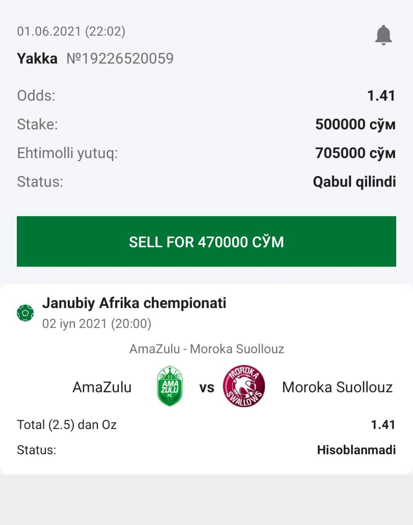Click the AmaZulu team name left of crest
The image size is (413, 525).
click(x=102, y=387)
